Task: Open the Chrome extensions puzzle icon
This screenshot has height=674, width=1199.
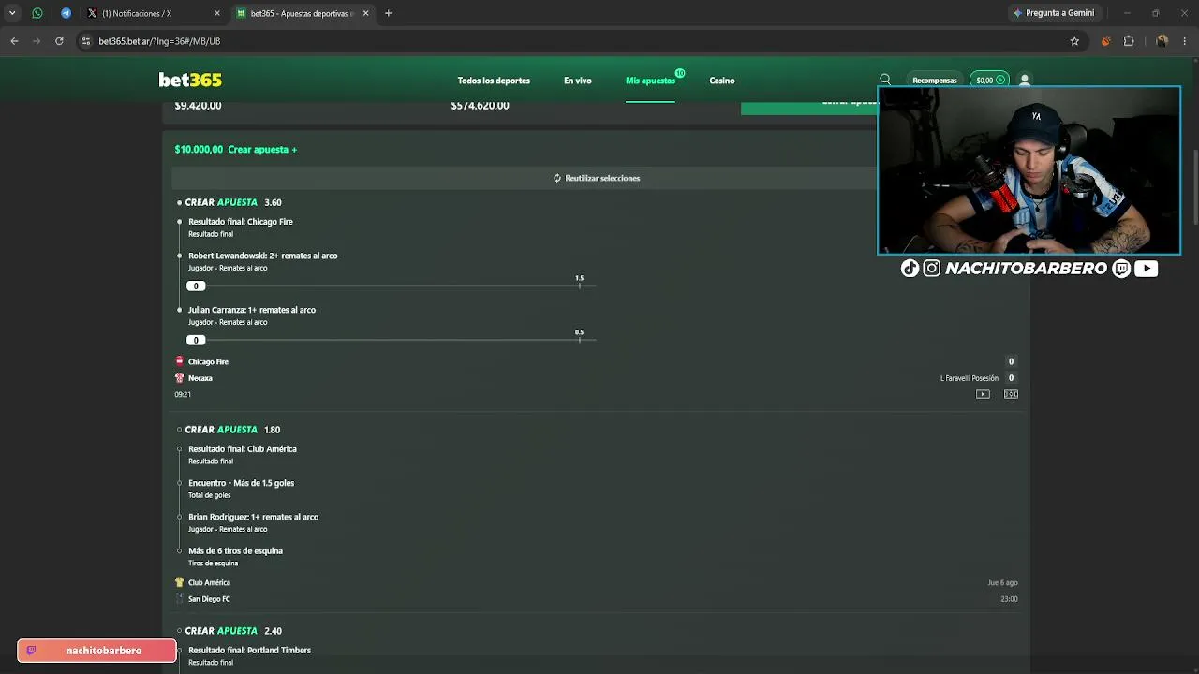Action: [1129, 41]
